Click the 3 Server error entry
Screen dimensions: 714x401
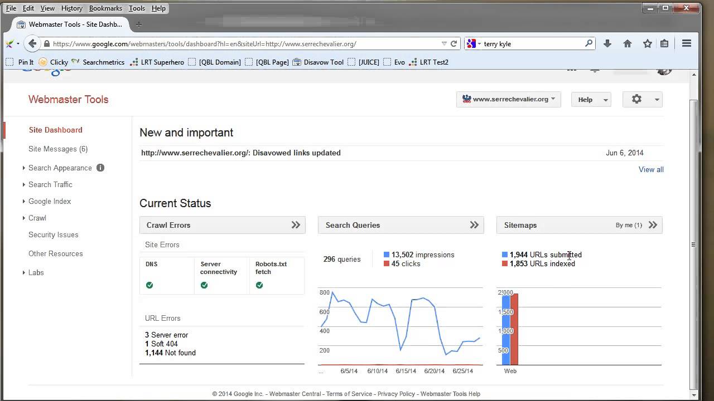pos(166,335)
